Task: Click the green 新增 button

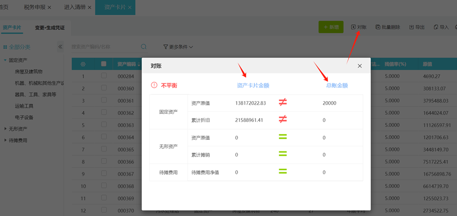Action: 331,27
